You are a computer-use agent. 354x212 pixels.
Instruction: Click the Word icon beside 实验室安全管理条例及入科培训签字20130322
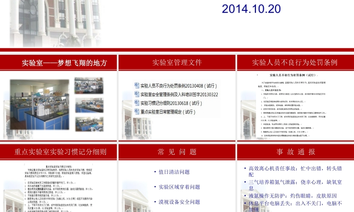pos(136,94)
